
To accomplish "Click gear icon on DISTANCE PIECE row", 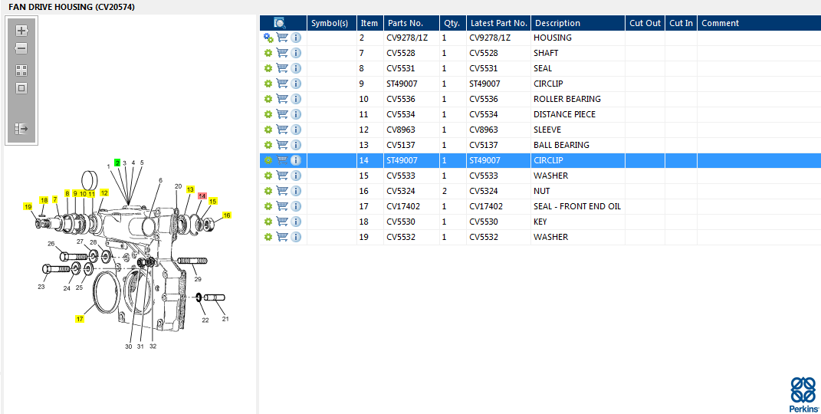I will coord(268,114).
